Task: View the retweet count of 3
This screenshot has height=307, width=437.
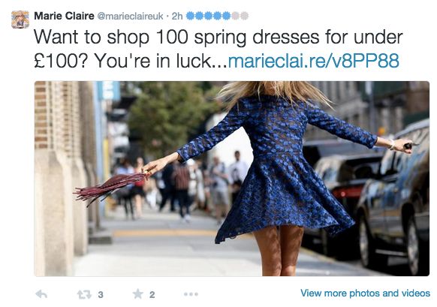Action: (x=101, y=295)
